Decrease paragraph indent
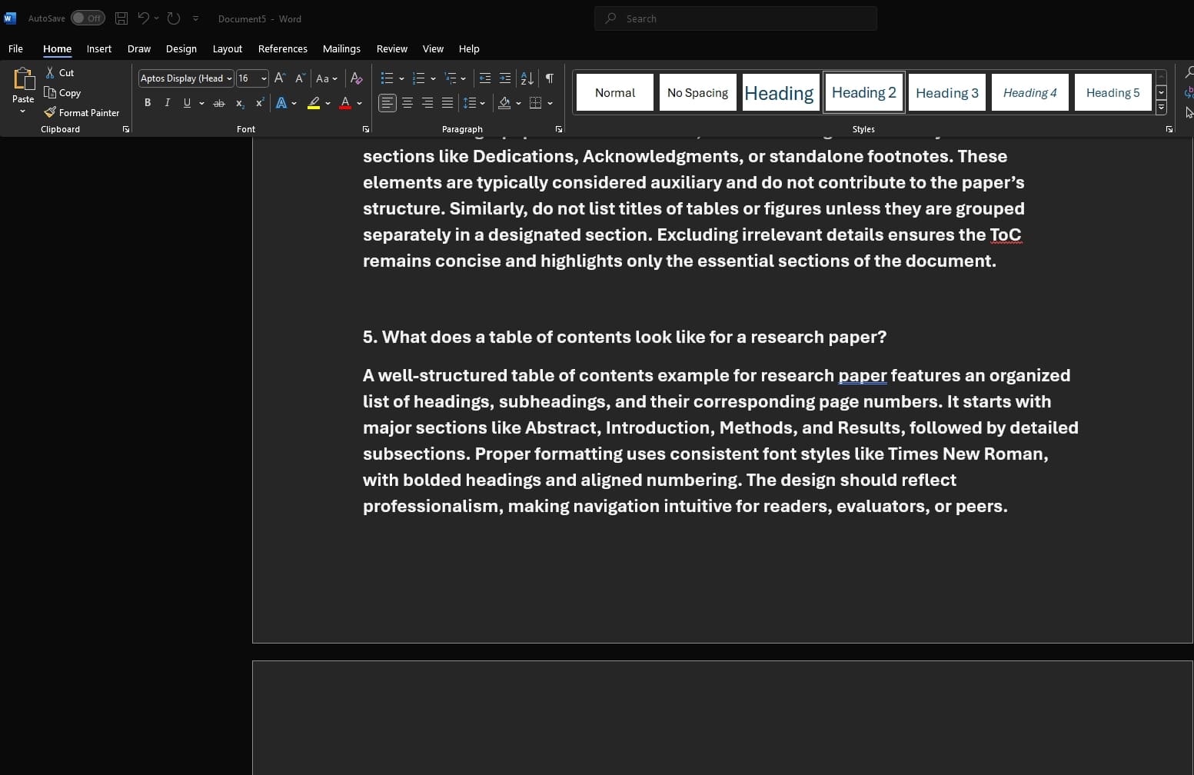 click(x=485, y=78)
